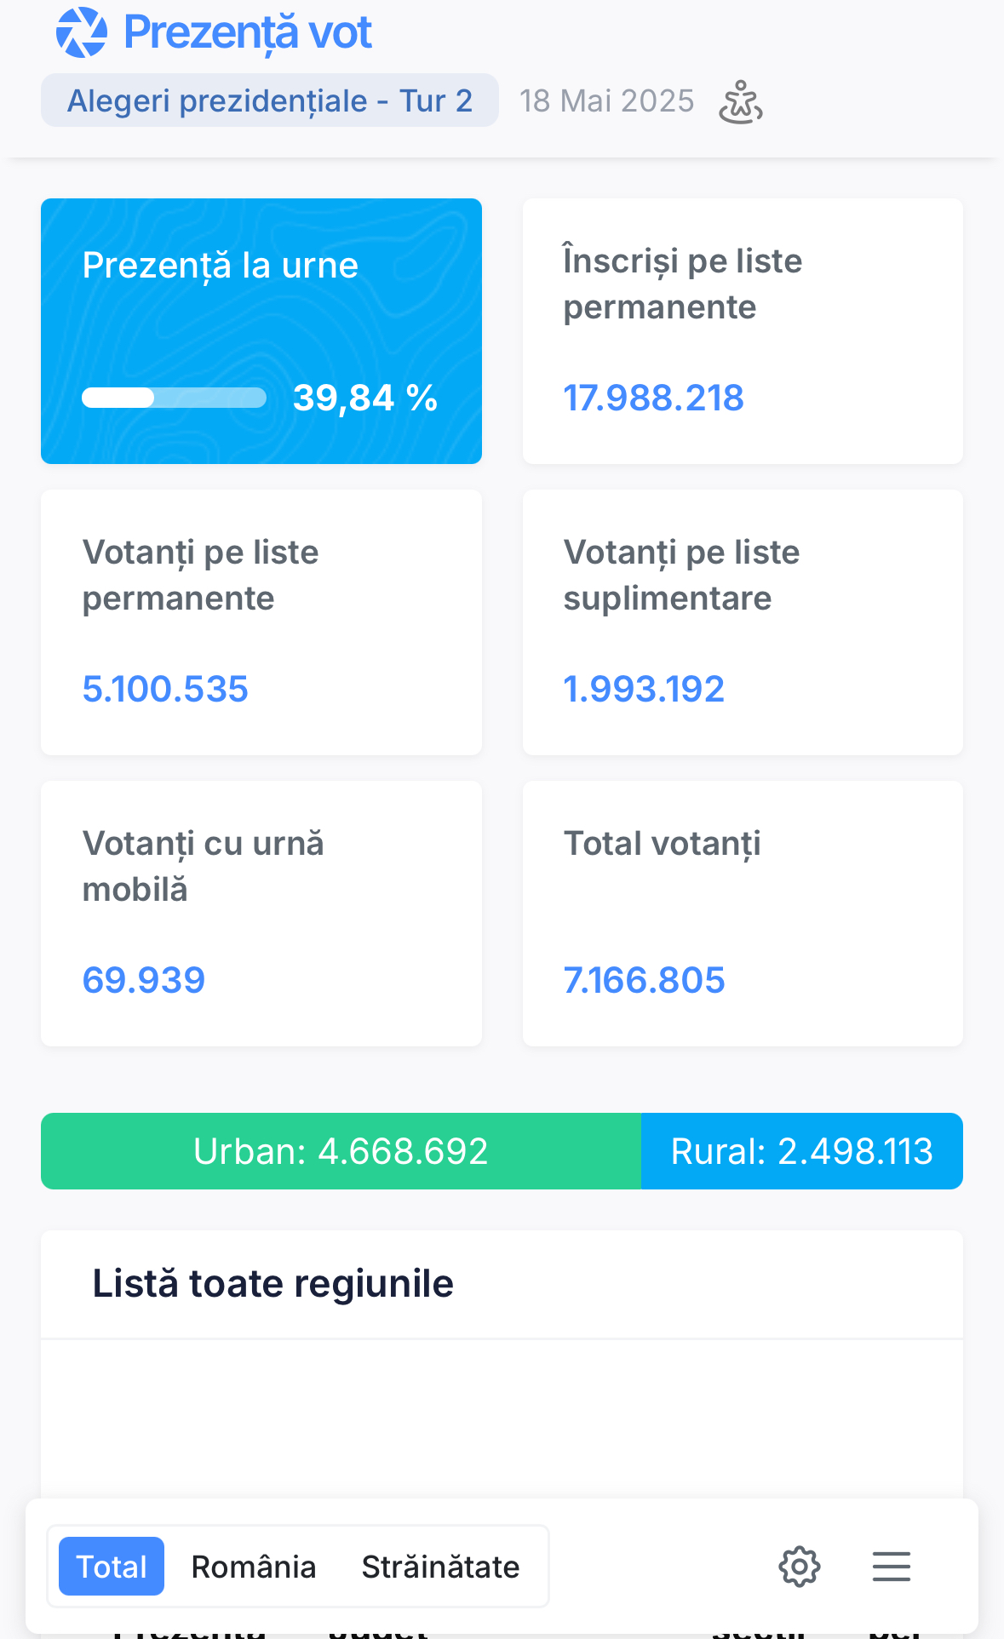Open settings with the gear icon
The width and height of the screenshot is (1004, 1639).
pyautogui.click(x=799, y=1566)
